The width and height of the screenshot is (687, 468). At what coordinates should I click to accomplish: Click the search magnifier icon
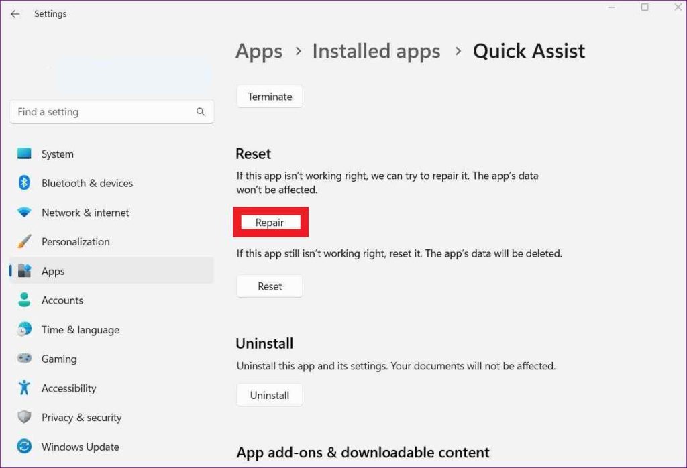[x=200, y=112]
